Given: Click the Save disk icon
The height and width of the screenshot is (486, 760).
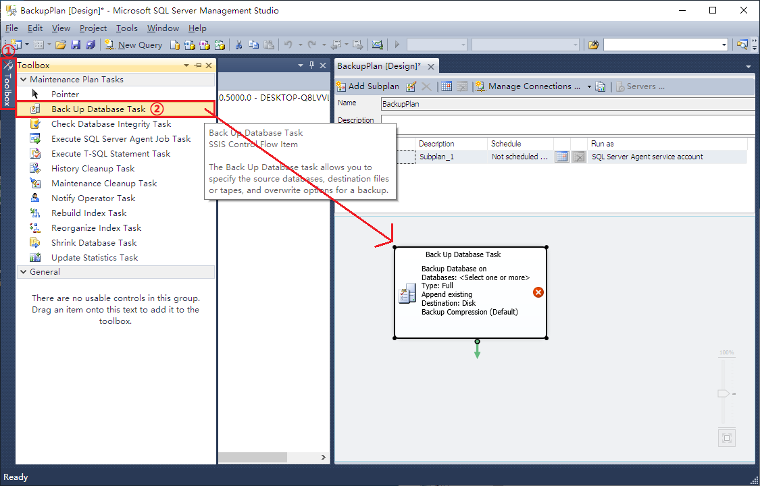Looking at the screenshot, I should point(76,45).
